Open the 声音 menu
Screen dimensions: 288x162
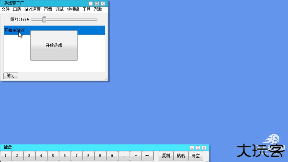click(x=48, y=9)
